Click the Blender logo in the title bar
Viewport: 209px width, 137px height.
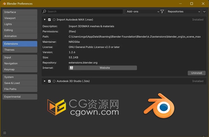pyautogui.click(x=4, y=4)
